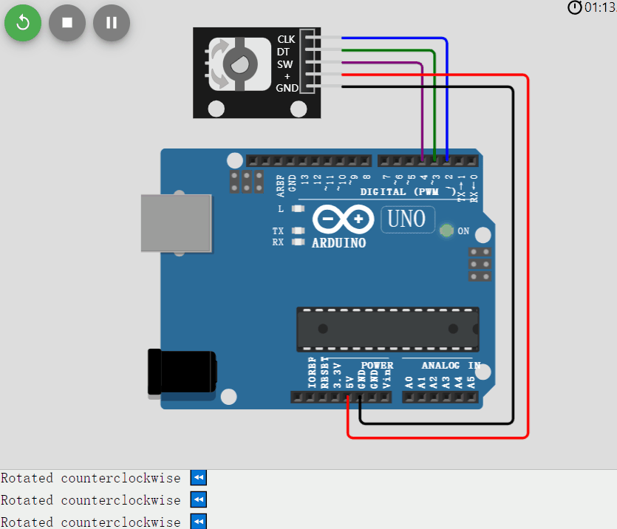Click the ATmega microcontroller chip
Screen dimensions: 617x529
[388, 330]
